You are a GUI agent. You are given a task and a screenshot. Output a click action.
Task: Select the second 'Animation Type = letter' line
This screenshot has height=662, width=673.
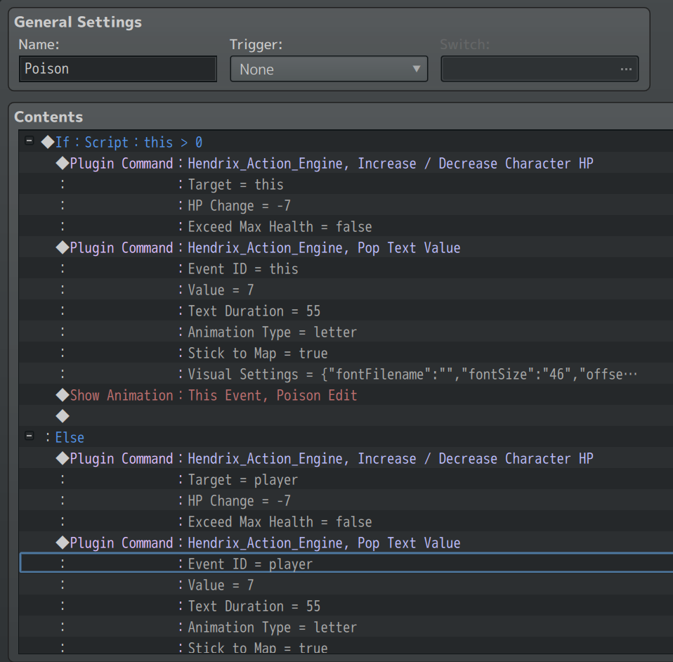(346, 626)
